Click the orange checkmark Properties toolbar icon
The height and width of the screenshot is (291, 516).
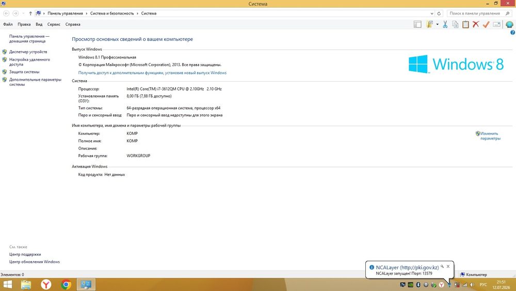(x=486, y=24)
